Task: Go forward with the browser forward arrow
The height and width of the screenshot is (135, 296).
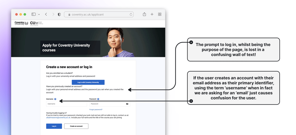Action: pos(53,14)
